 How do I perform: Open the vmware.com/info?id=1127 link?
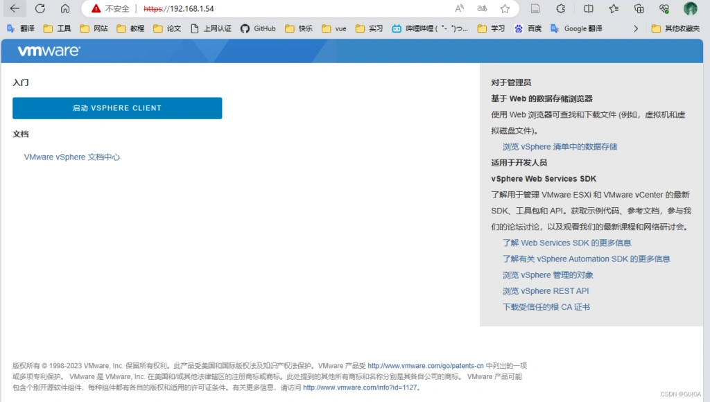point(360,387)
